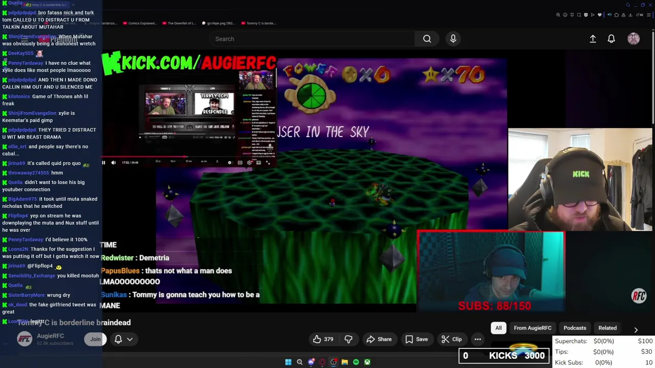Image resolution: width=655 pixels, height=368 pixels.
Task: Click browser toolbar heart bookmark icon
Action: [600, 15]
